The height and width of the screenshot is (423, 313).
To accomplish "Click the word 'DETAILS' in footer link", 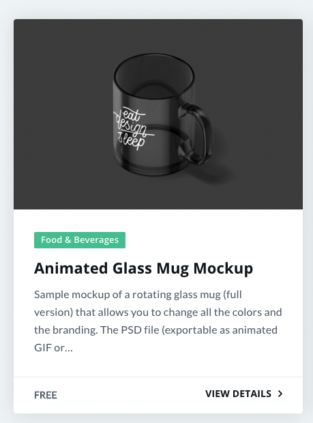I will (x=252, y=394).
